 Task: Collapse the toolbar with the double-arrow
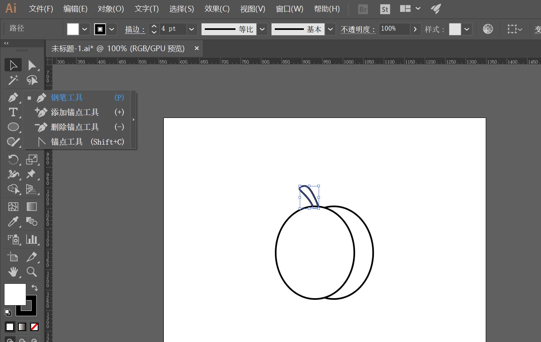(x=5, y=43)
